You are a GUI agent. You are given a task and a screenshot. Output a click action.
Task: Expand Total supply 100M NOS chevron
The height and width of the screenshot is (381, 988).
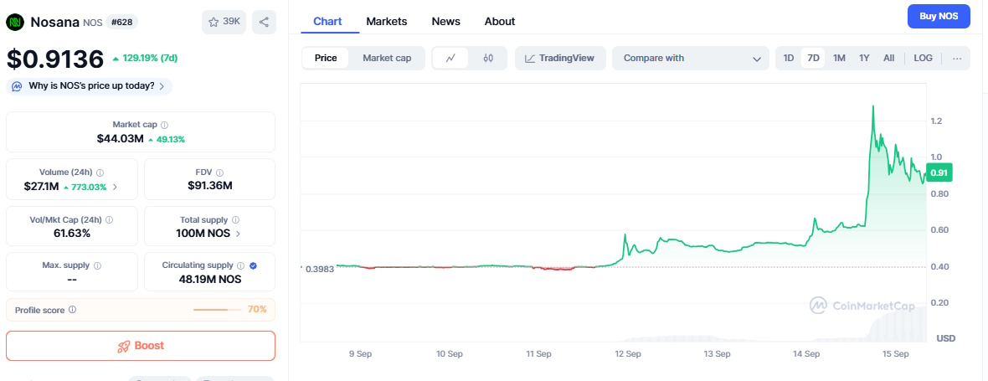point(238,234)
